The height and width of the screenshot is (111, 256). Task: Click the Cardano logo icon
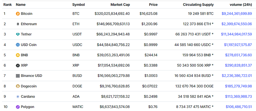(18, 96)
